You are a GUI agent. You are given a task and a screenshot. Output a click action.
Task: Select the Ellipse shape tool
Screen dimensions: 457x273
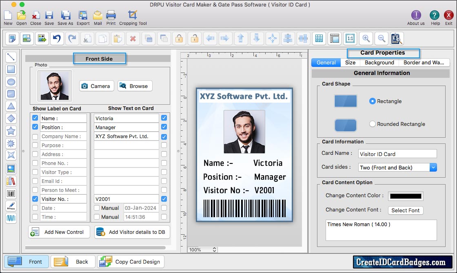click(11, 82)
